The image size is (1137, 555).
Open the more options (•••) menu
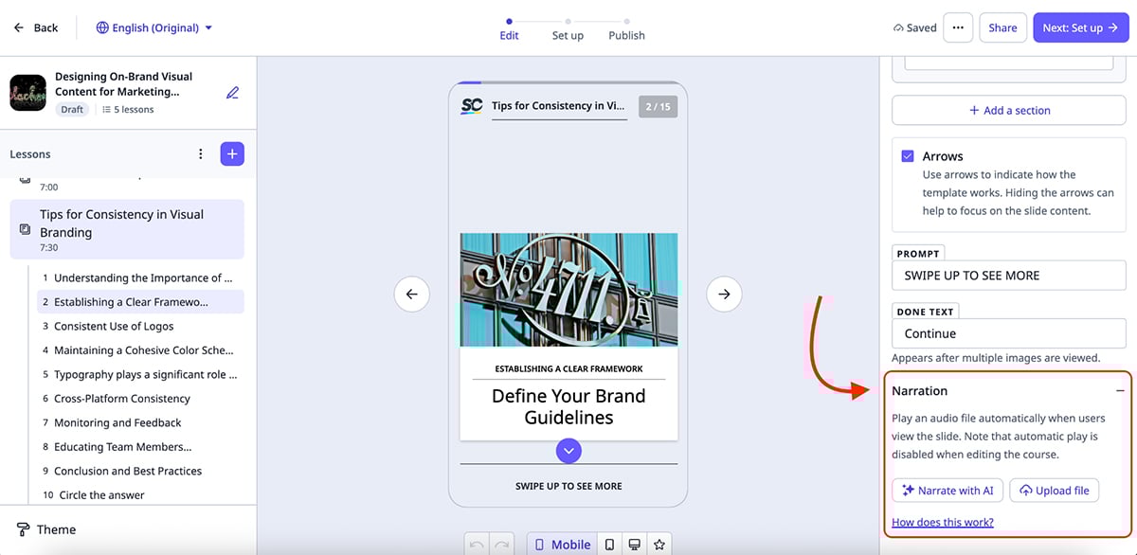coord(958,27)
